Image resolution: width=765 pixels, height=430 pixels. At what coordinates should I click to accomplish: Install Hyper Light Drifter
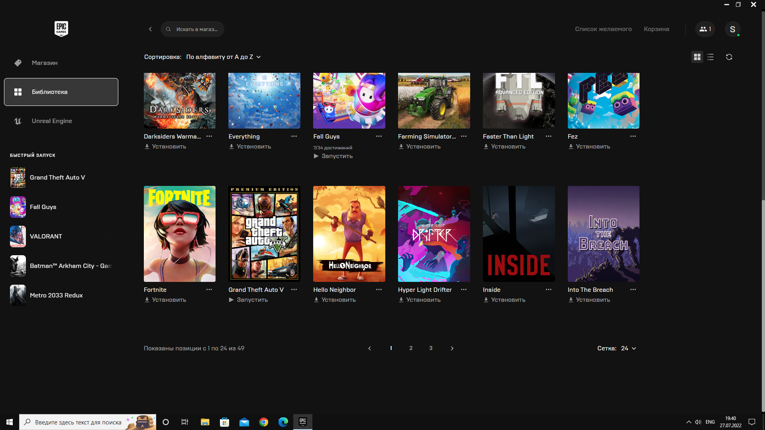pos(420,300)
